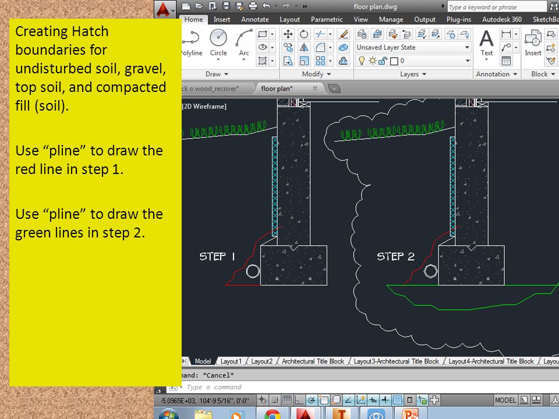This screenshot has width=559, height=419.
Task: Select the Explode tool
Action: [344, 47]
